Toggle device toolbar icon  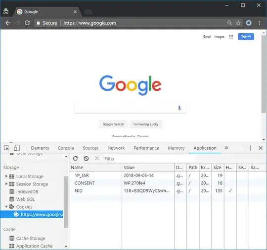(17, 148)
